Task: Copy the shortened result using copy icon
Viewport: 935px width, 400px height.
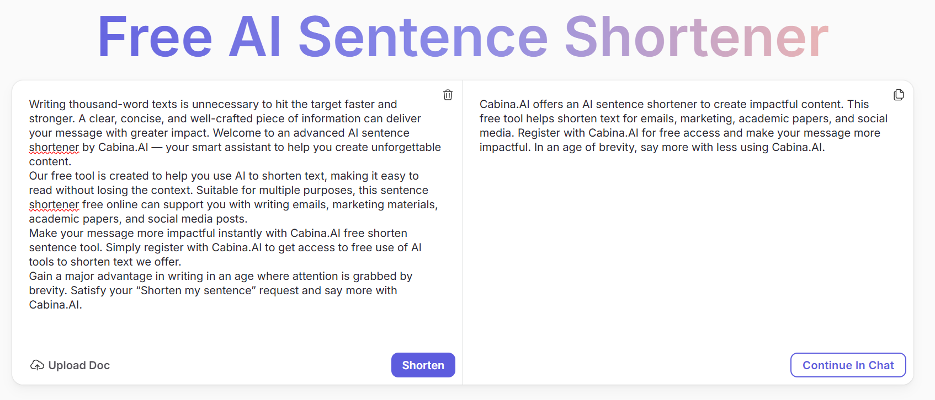Action: [899, 95]
